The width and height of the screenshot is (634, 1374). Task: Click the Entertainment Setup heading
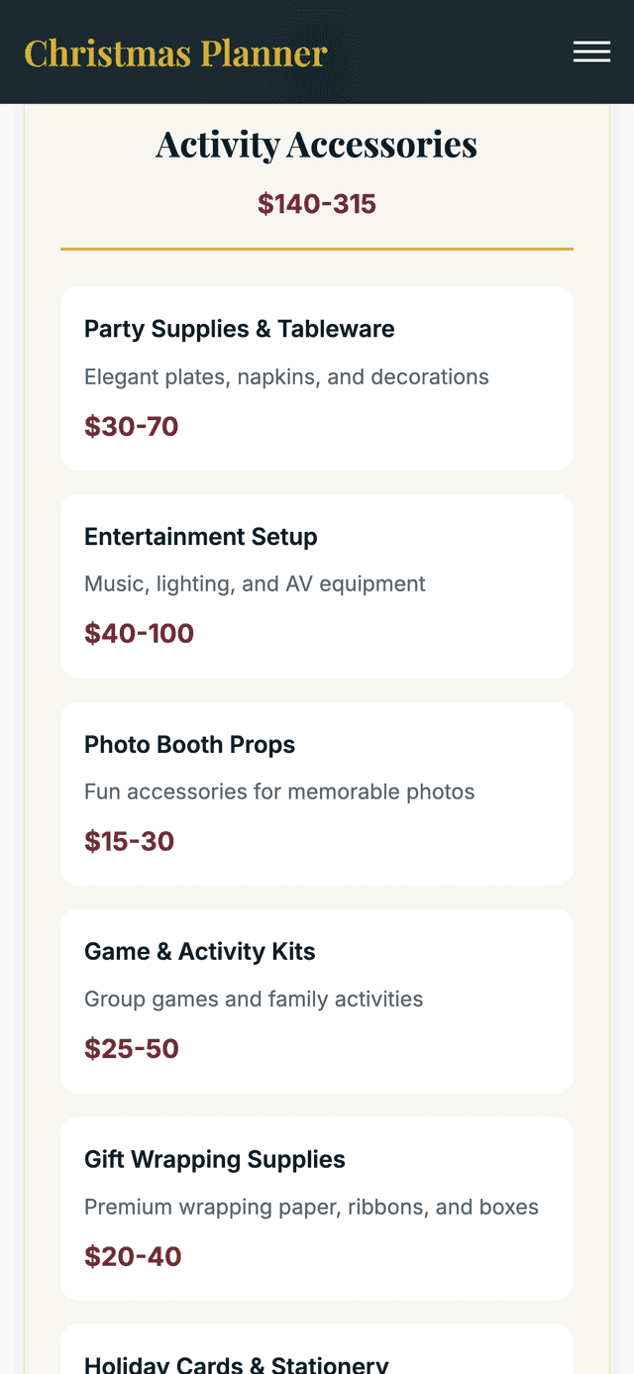pyautogui.click(x=200, y=536)
